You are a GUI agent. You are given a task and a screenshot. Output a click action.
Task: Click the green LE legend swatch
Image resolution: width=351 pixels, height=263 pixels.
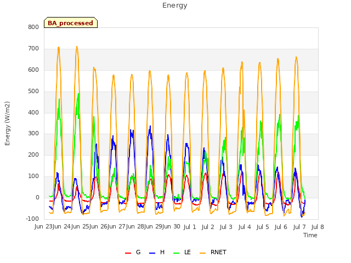pos(177,253)
